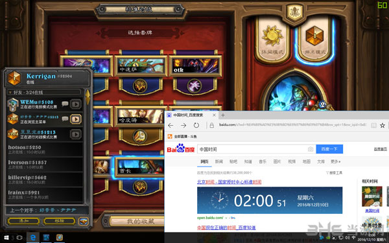Viewport: 389px width, 243px height.
Task: Click spectate button for second friend
Action: click(x=76, y=119)
